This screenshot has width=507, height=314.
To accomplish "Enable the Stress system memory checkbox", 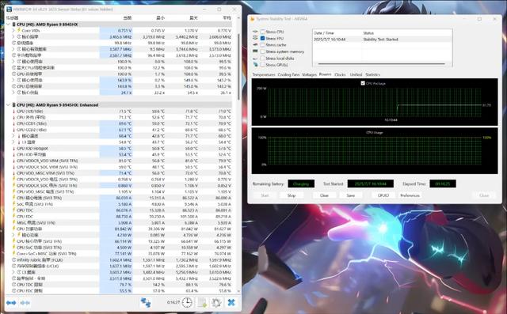I will click(x=262, y=51).
